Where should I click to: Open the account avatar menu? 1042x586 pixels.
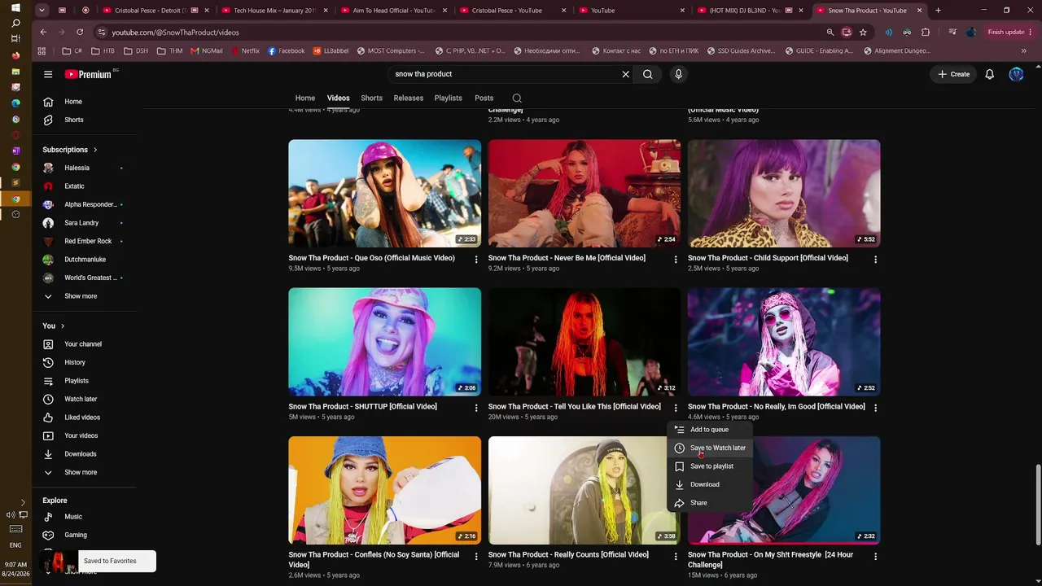(x=1016, y=74)
